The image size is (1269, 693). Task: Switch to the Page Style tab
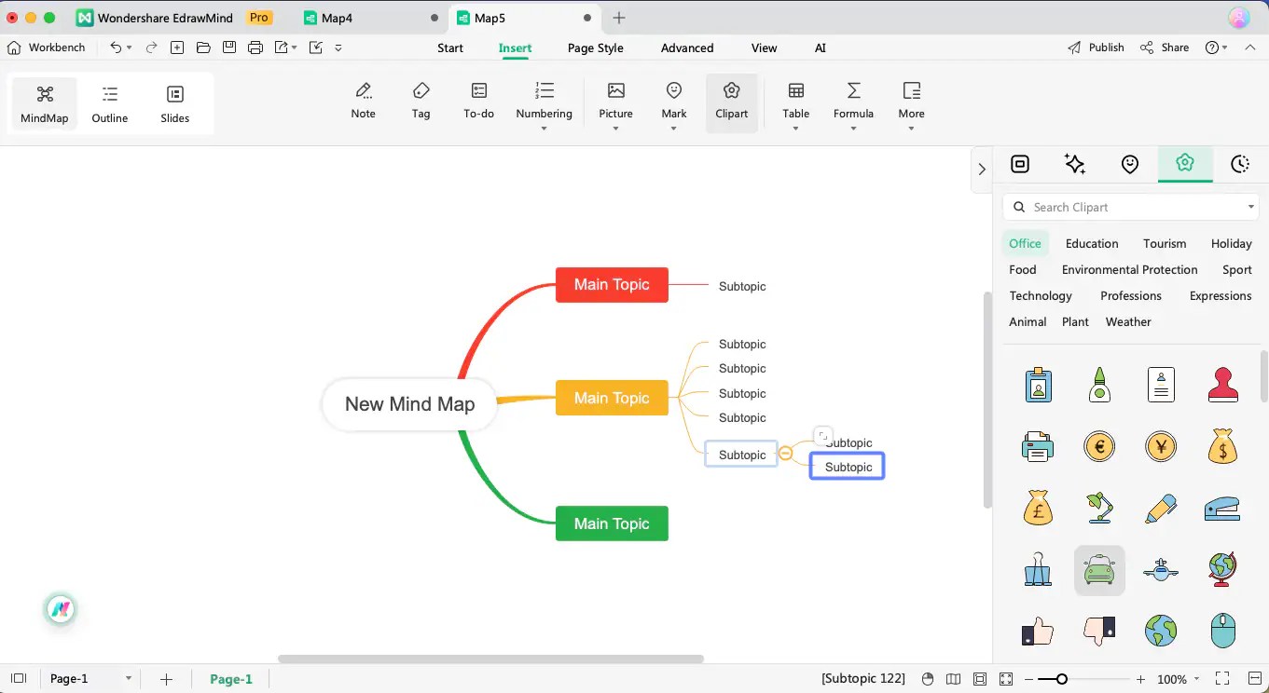point(595,48)
